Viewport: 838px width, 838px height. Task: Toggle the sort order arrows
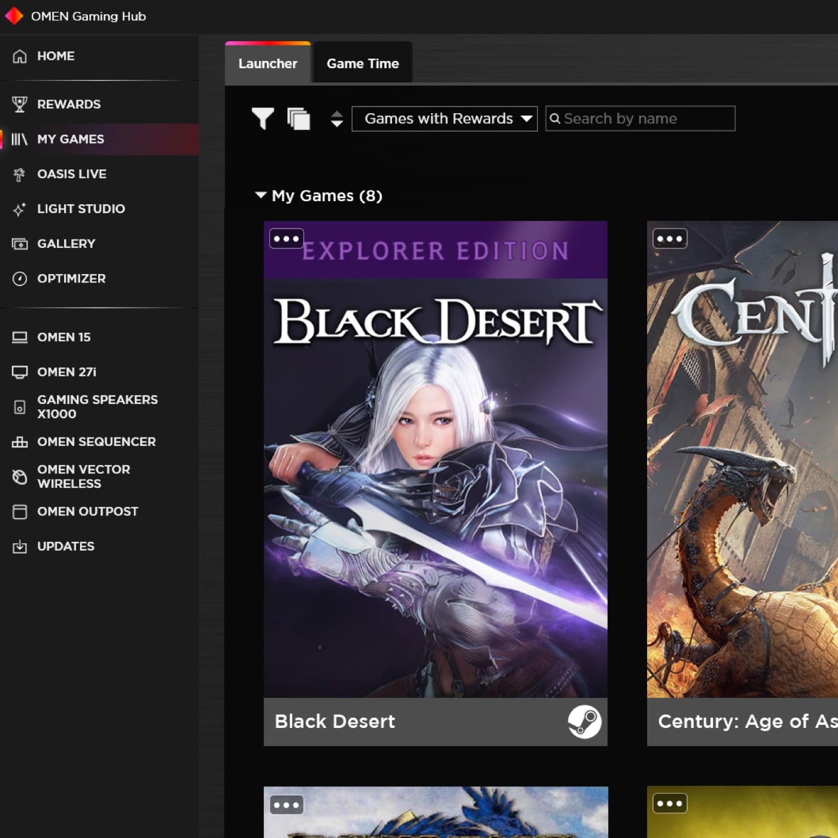337,119
